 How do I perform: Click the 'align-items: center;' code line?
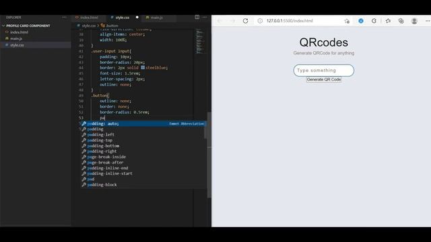coord(122,34)
